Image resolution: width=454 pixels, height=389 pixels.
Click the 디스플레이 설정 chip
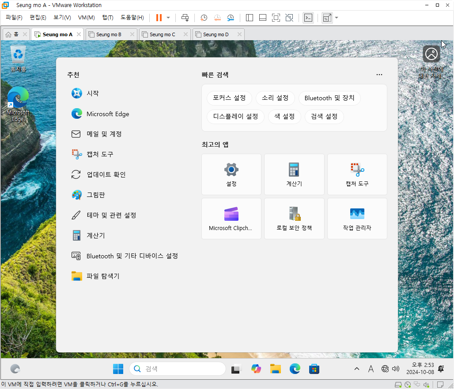point(236,117)
